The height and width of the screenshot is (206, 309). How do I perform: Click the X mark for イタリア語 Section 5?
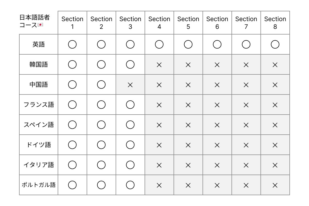pos(188,165)
